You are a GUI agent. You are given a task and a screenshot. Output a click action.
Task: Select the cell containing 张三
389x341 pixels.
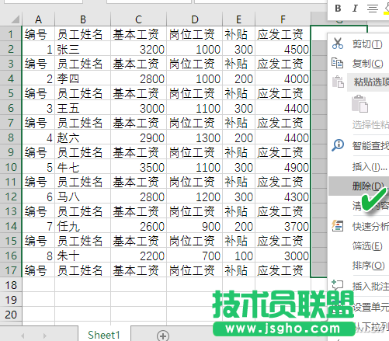point(82,49)
